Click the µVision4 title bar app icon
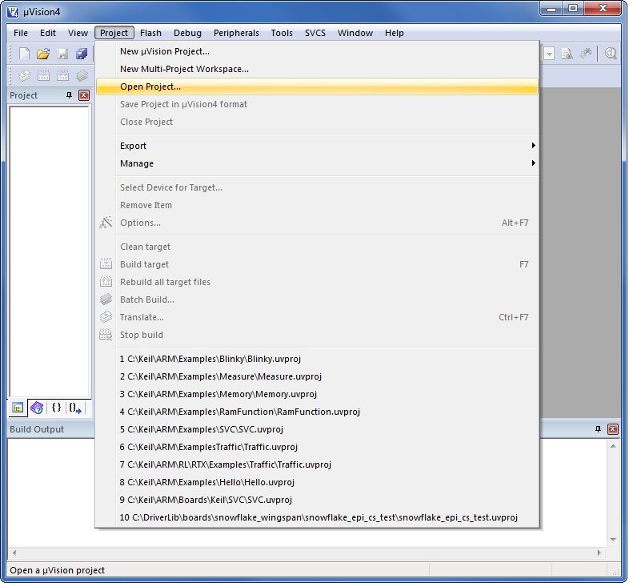Viewport: 629px width, 583px height. pos(13,12)
